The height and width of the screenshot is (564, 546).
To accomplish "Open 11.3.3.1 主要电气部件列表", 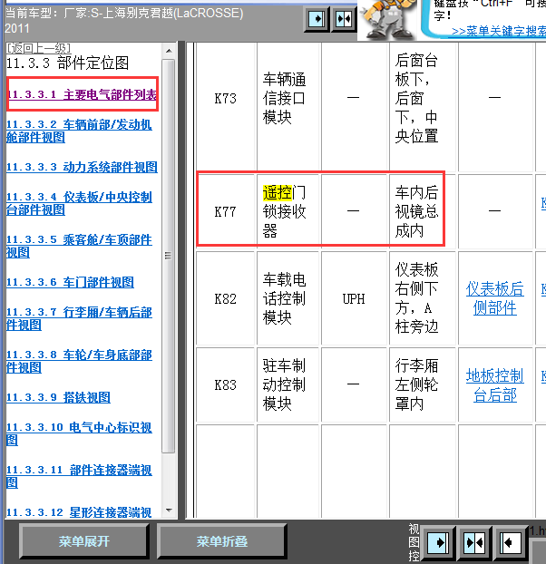I will pyautogui.click(x=83, y=94).
